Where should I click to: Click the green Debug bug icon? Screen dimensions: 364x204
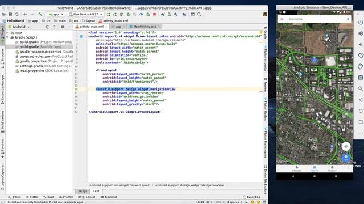point(128,14)
